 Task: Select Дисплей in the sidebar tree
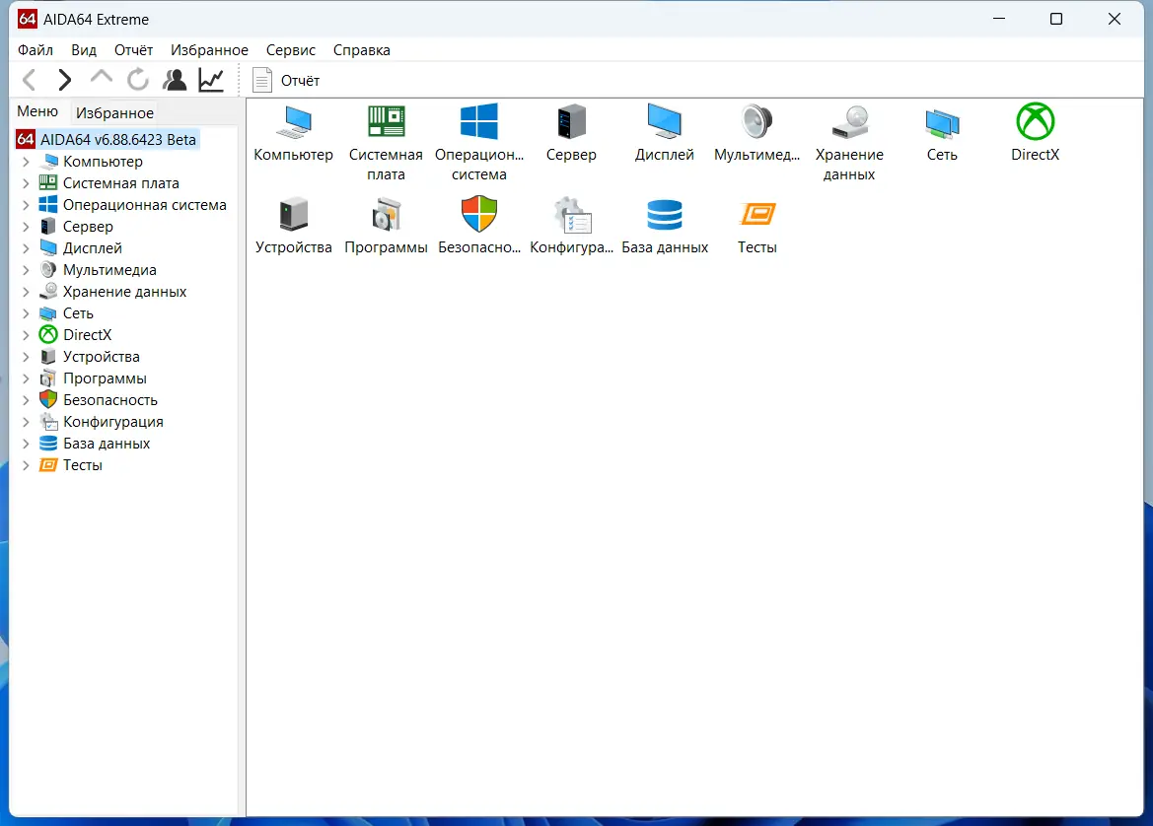pos(93,248)
